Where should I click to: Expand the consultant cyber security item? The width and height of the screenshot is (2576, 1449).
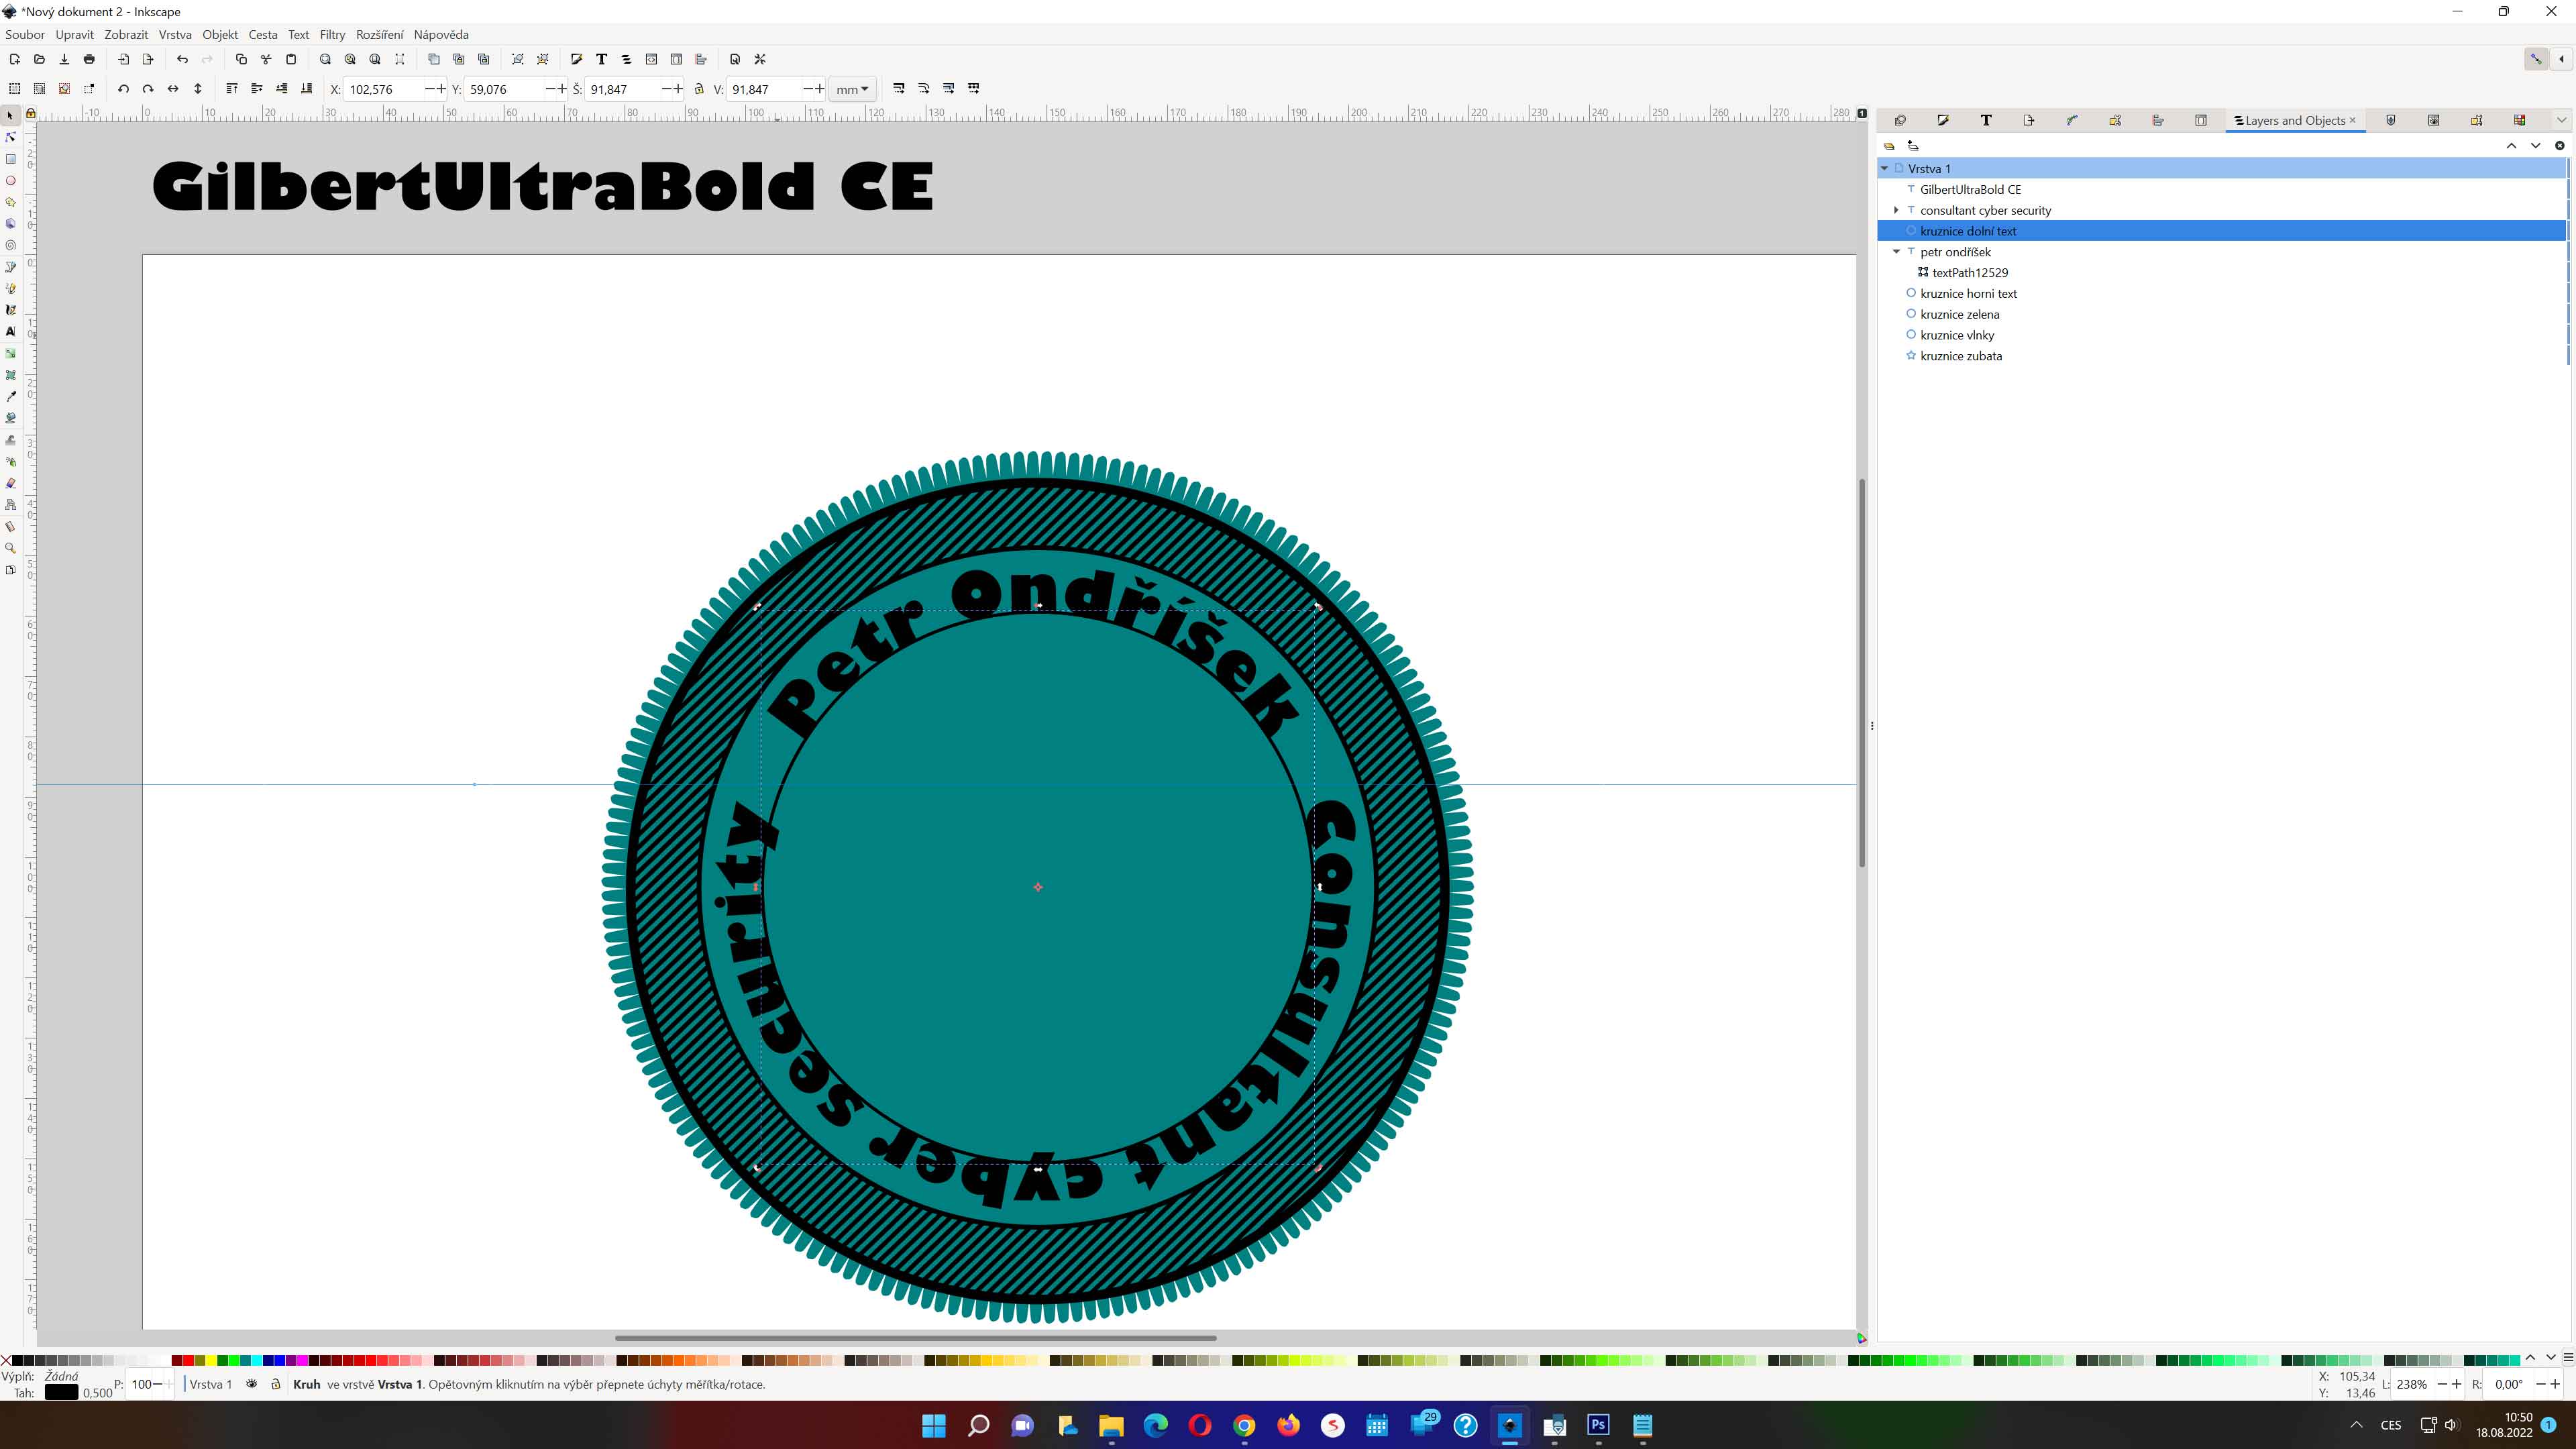(1896, 210)
